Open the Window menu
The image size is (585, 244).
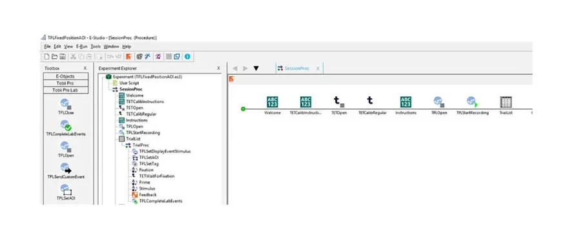pos(111,46)
